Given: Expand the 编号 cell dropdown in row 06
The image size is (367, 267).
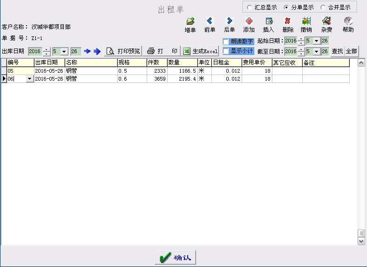Looking at the screenshot, I should [x=30, y=79].
